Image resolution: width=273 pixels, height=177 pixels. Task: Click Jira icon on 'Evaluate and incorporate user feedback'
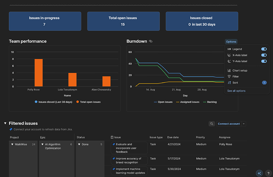coord(114,145)
